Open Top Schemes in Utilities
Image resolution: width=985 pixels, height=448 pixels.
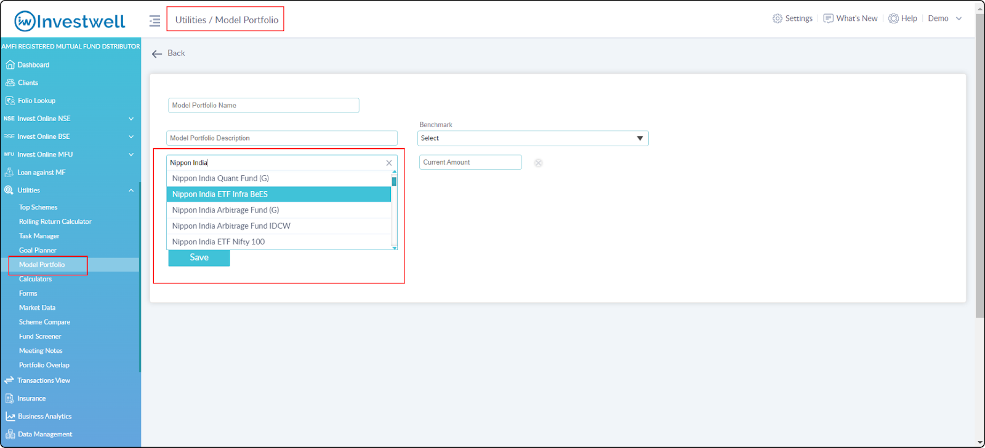pos(38,208)
